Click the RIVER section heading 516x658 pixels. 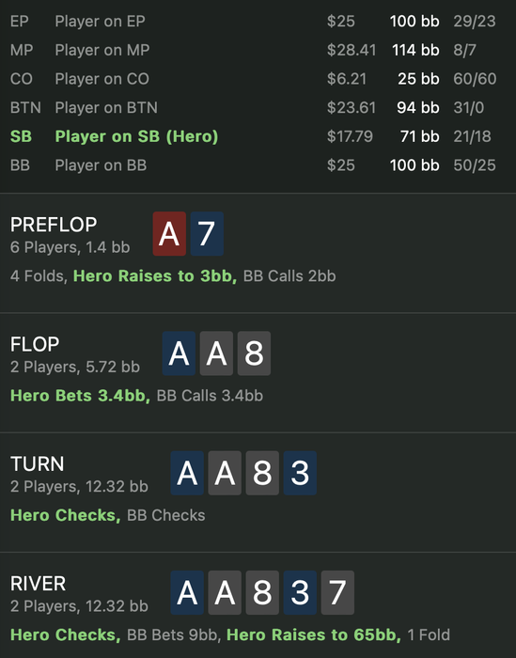pos(39,584)
